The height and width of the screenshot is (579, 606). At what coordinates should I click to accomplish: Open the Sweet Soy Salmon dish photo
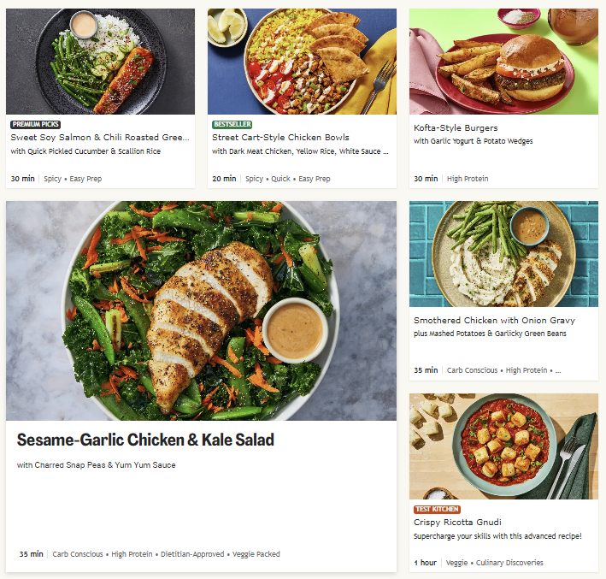pyautogui.click(x=100, y=62)
